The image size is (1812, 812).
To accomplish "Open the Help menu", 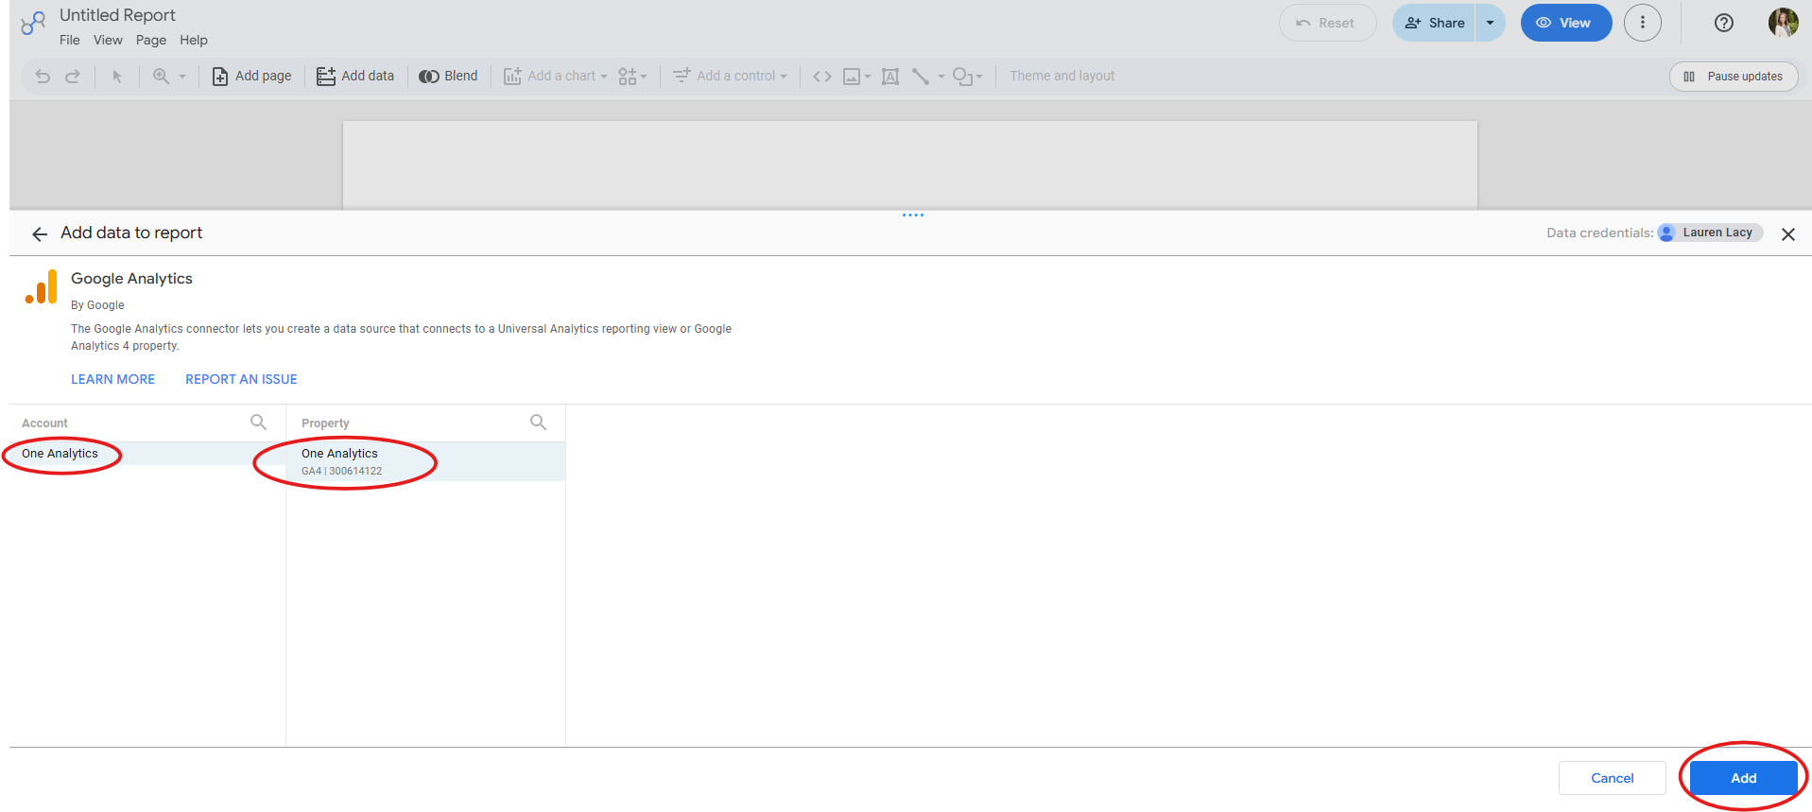I will pos(194,41).
